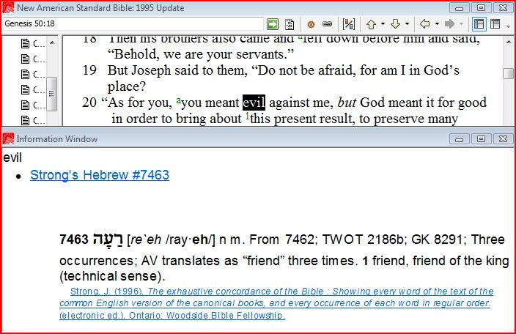Open Strong's Hebrew #7463 link
Screen dimensions: 516x334
[x=100, y=175]
